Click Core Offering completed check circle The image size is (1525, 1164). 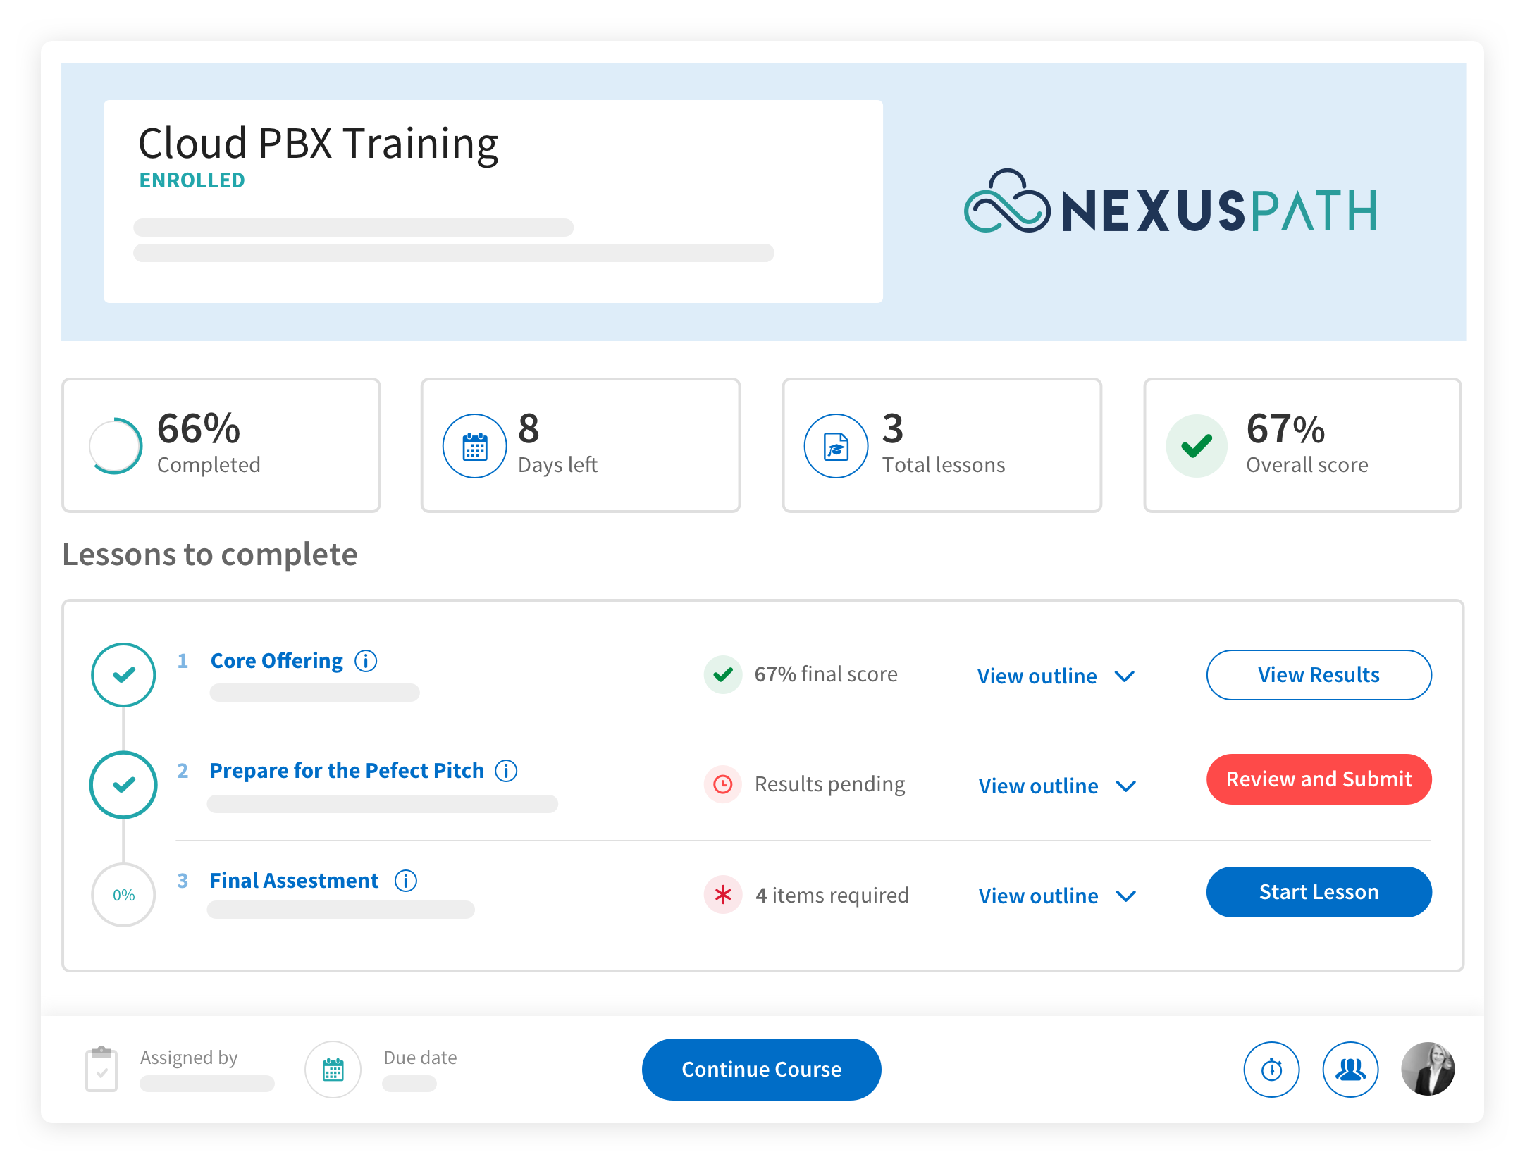pos(123,675)
